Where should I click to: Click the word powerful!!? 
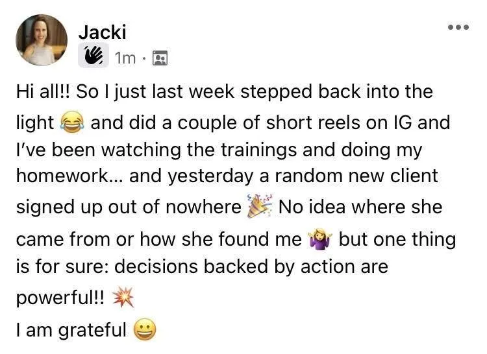coord(60,298)
